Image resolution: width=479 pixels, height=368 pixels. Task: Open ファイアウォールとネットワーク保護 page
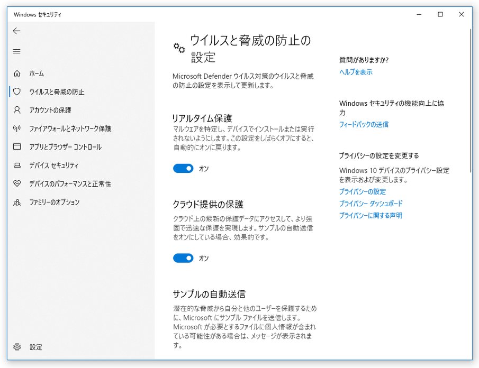[x=70, y=128]
